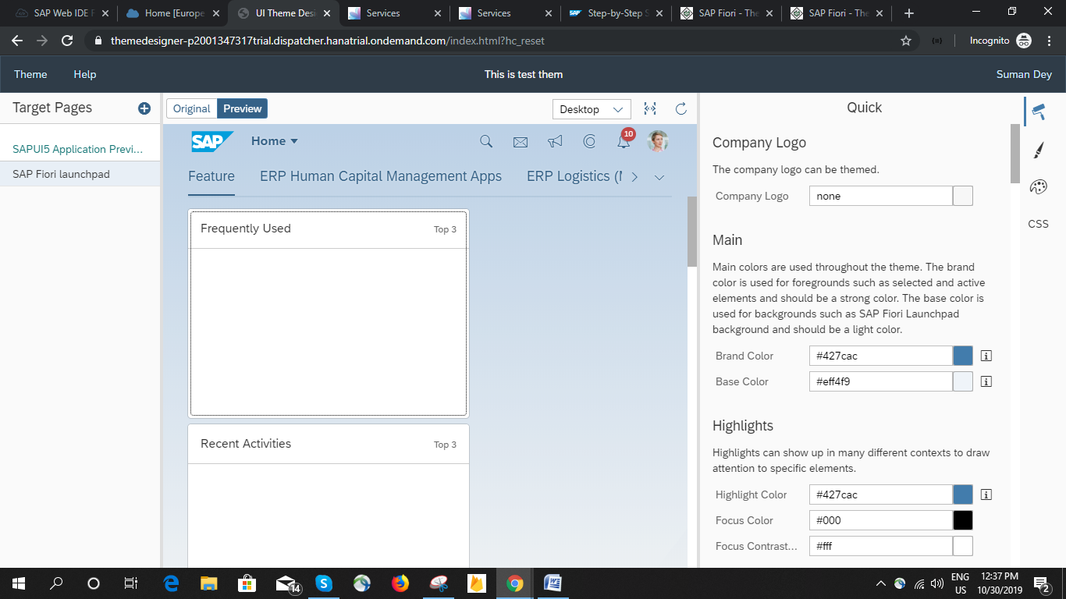Screen dimensions: 1066x599
Task: Expand the launchpad tabs overflow chevron
Action: coord(659,177)
